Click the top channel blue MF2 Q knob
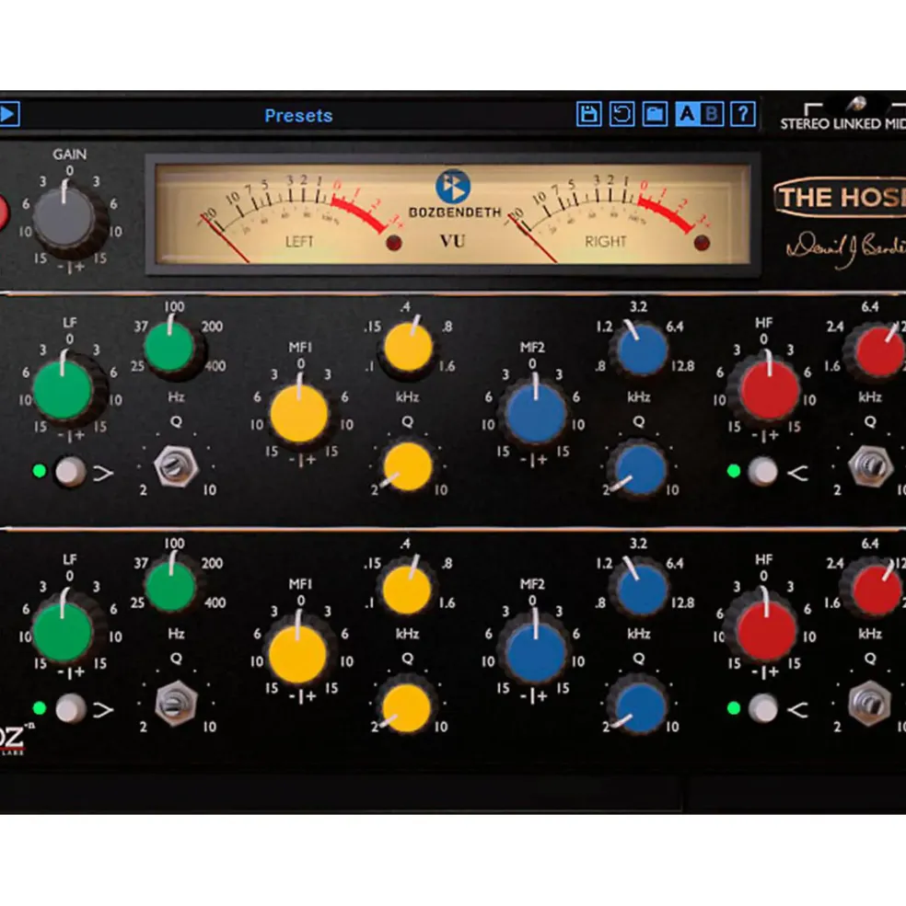Image resolution: width=906 pixels, height=906 pixels. point(639,468)
